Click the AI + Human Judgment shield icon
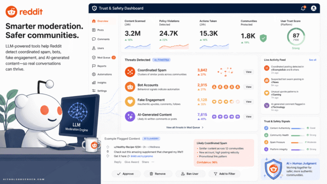This screenshot has width=327, height=184. pos(273,169)
